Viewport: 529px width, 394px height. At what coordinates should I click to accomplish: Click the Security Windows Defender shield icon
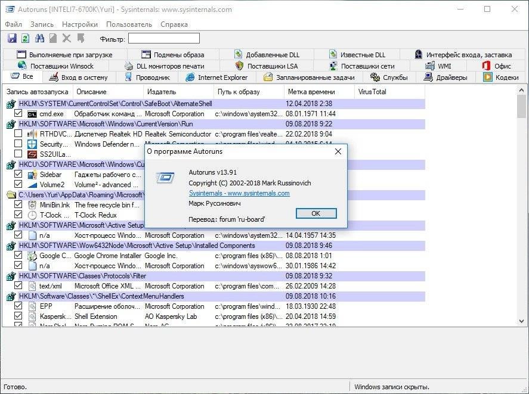[32, 144]
